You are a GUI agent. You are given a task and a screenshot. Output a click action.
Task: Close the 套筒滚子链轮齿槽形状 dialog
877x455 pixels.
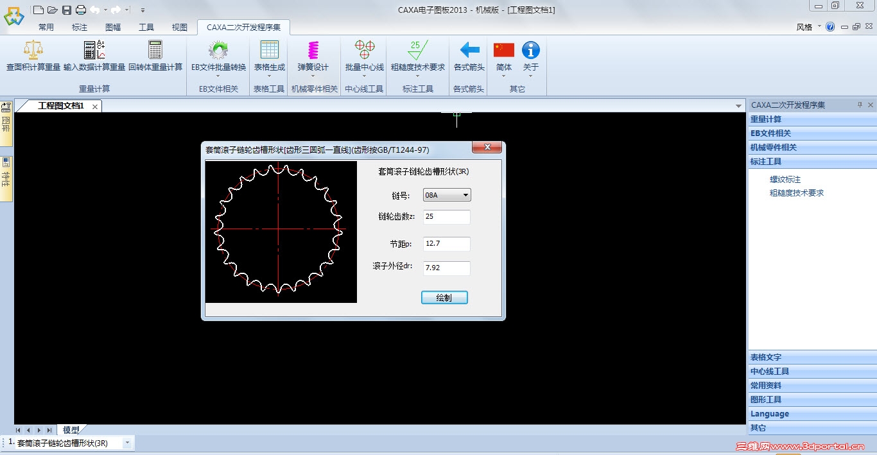click(x=487, y=148)
